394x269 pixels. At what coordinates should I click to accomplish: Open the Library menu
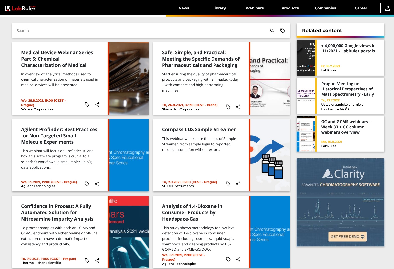point(219,8)
